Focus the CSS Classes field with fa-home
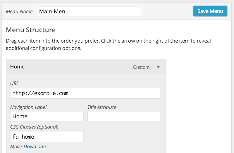This screenshot has height=153, width=234. coord(47,136)
